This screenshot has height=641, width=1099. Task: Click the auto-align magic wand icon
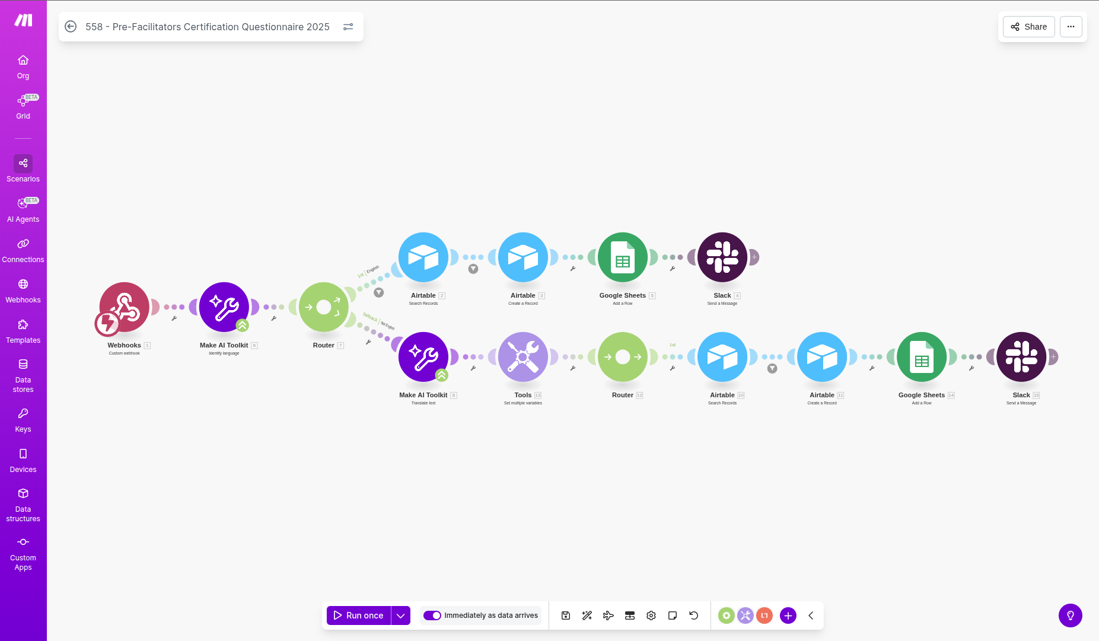coord(587,616)
